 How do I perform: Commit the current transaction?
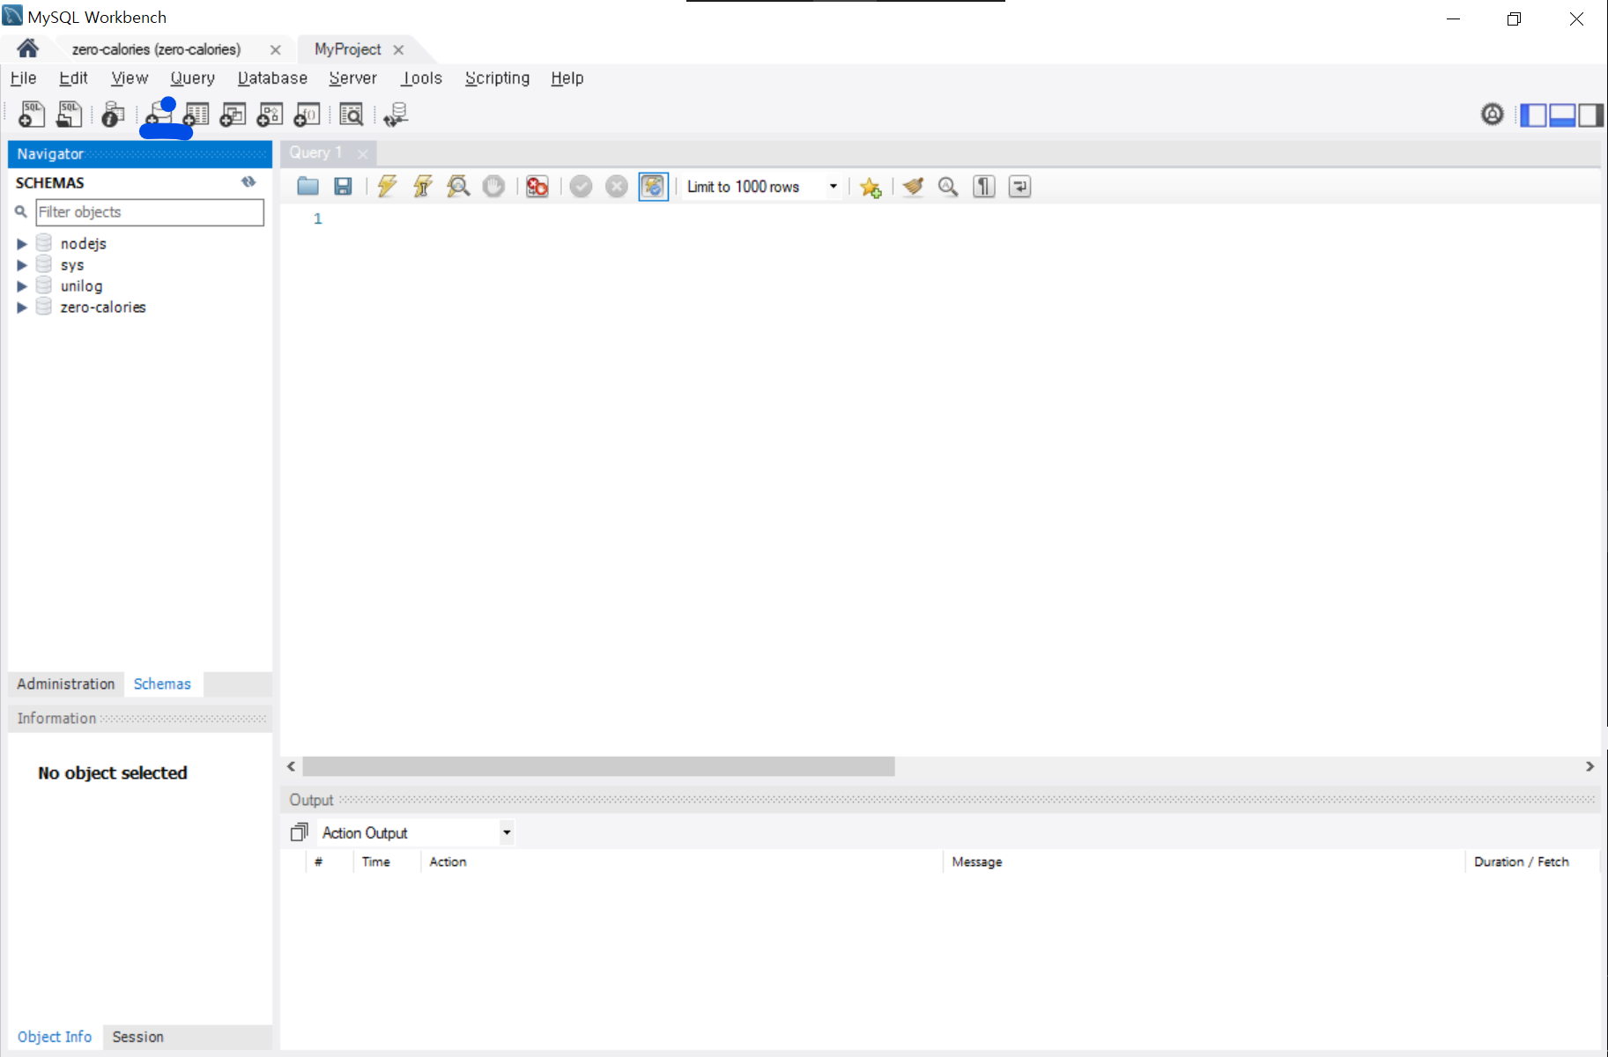tap(581, 186)
